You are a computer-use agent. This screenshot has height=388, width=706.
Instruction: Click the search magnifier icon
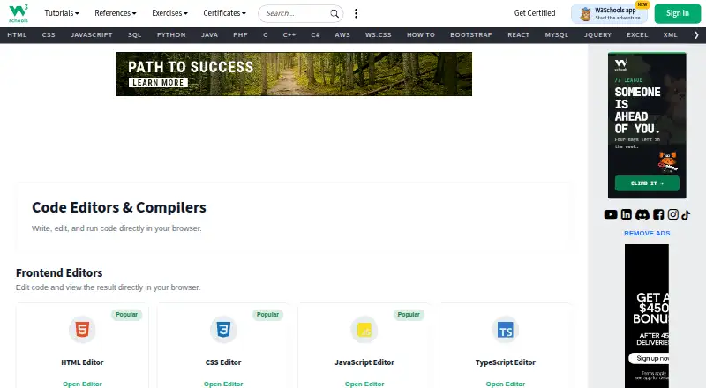tap(334, 13)
